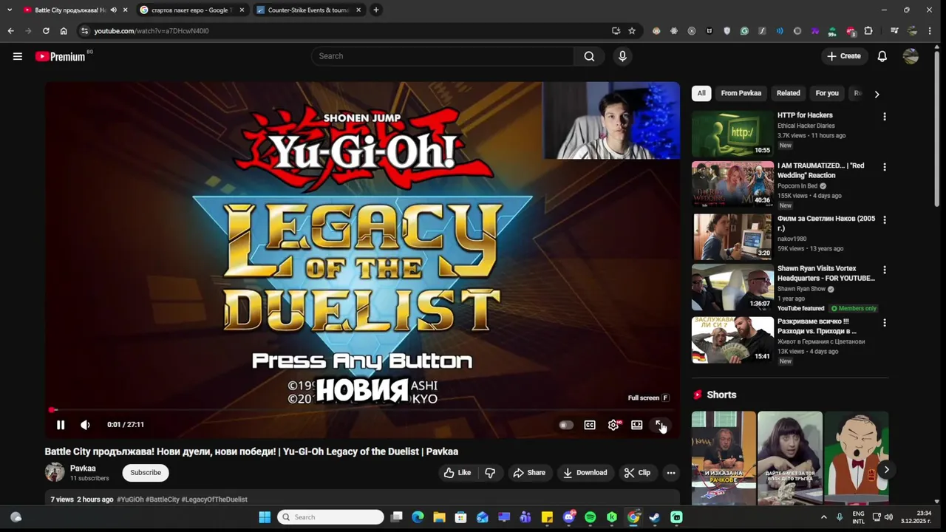Open the nakov1980 channel name

[x=792, y=239]
